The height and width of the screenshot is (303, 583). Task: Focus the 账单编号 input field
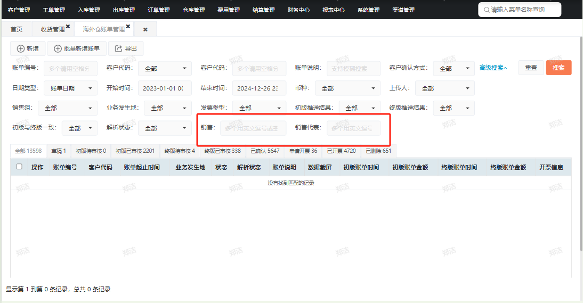pos(71,68)
